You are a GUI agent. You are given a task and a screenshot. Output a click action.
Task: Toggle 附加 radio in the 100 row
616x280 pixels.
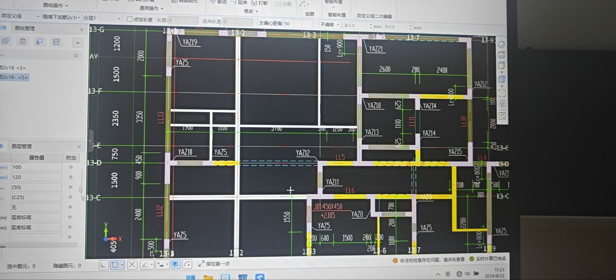tap(71, 167)
